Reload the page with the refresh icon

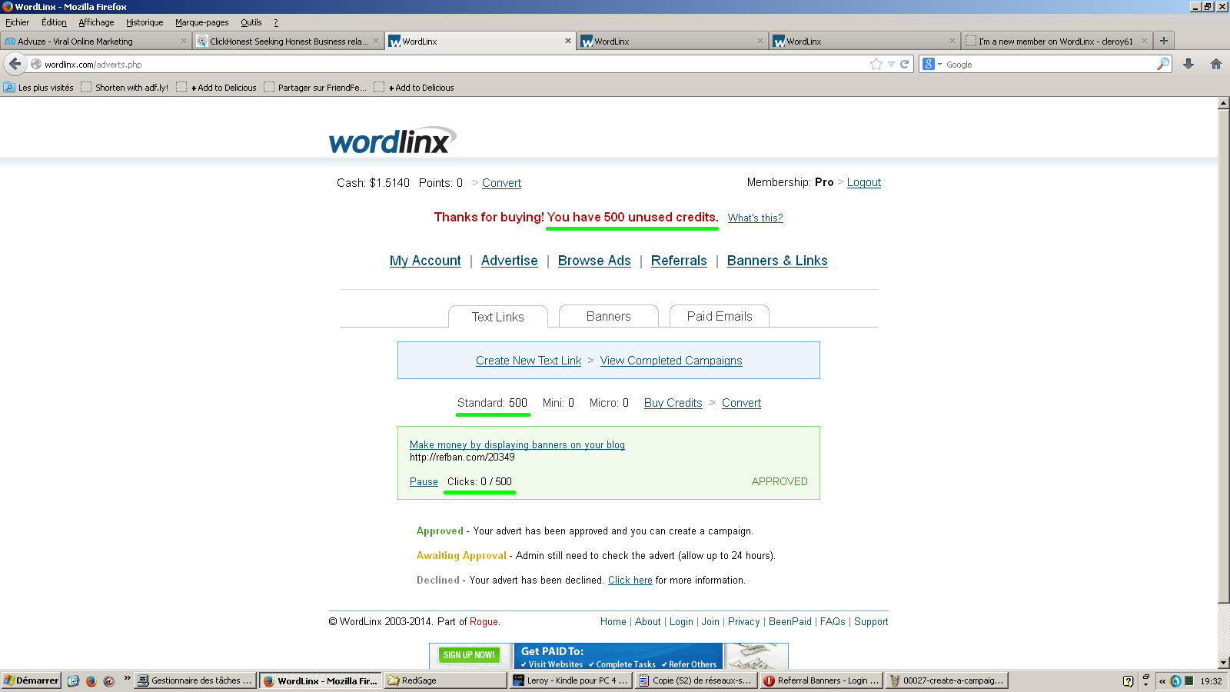coord(904,64)
